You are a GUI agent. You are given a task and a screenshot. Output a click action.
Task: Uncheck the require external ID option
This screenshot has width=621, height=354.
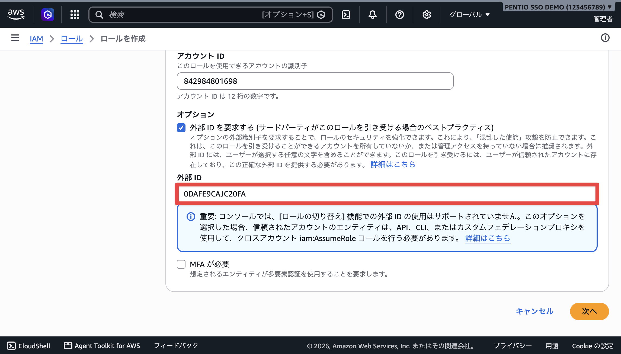[181, 127]
